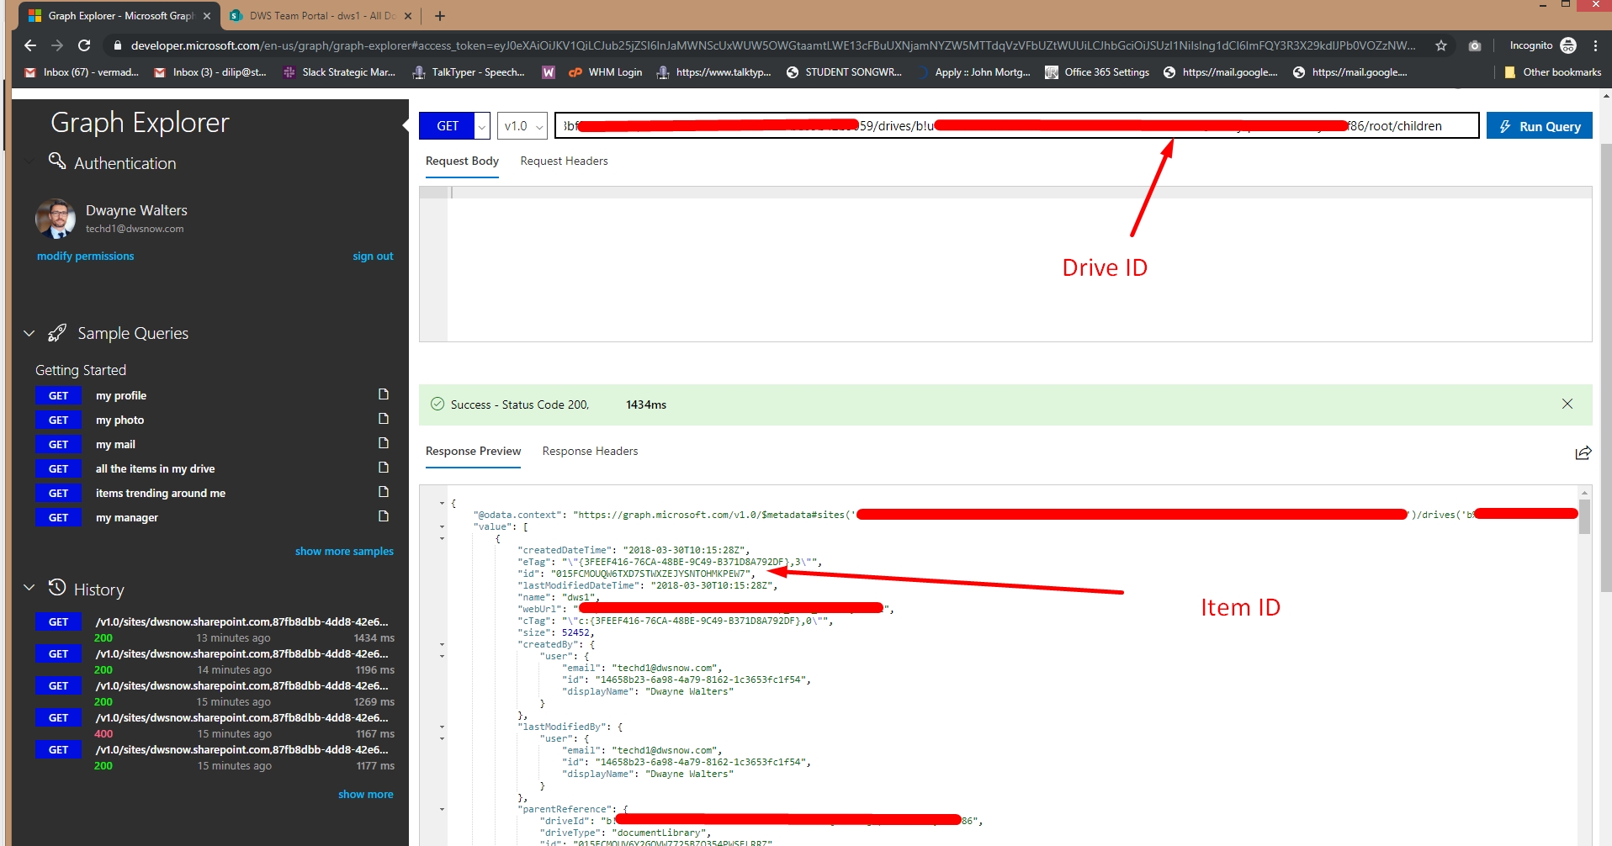This screenshot has height=846, width=1612.
Task: Open docs icon for all items in drive
Action: [384, 467]
